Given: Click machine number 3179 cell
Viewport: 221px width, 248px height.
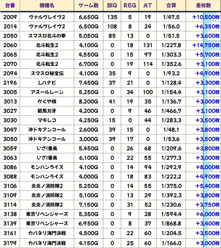Looking at the screenshot, I should point(10,242).
